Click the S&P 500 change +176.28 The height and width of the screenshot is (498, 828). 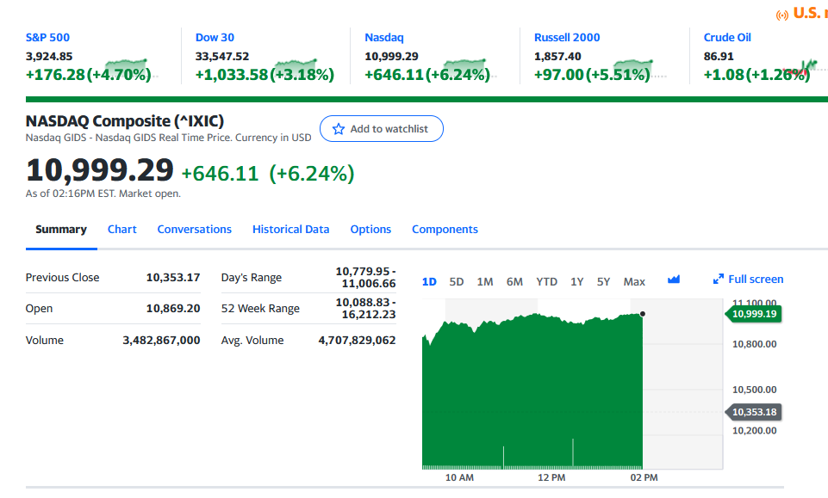(55, 75)
